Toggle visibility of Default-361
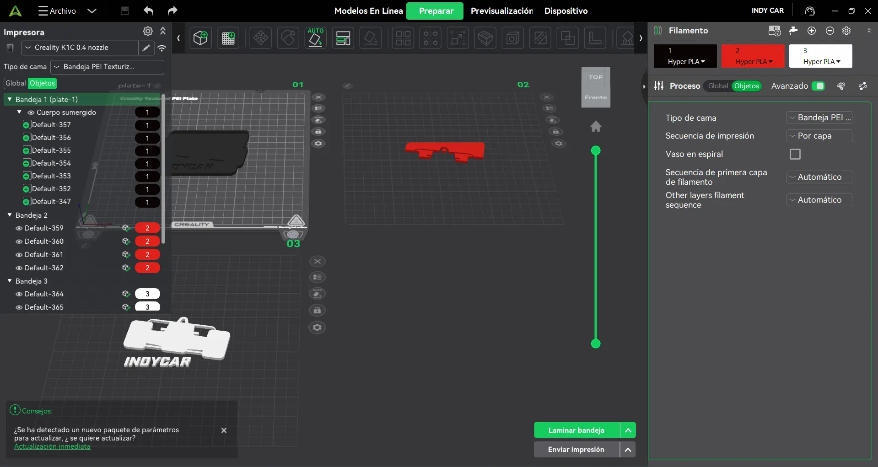This screenshot has width=878, height=467. (x=19, y=255)
